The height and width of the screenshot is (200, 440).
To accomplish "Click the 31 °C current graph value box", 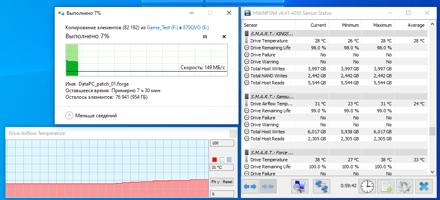I will [x=222, y=168].
